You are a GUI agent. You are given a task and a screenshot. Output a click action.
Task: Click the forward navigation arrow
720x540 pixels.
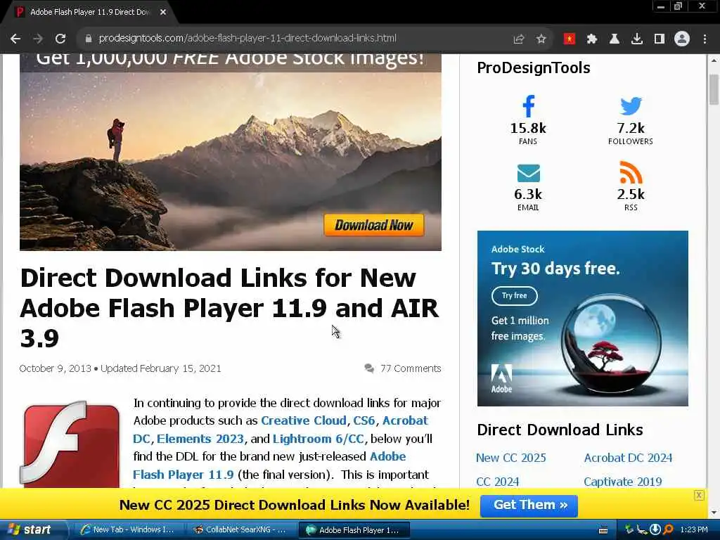[38, 39]
